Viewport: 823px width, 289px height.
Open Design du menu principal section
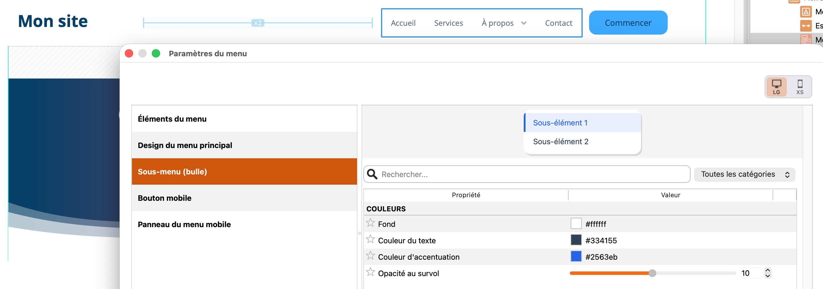click(244, 145)
